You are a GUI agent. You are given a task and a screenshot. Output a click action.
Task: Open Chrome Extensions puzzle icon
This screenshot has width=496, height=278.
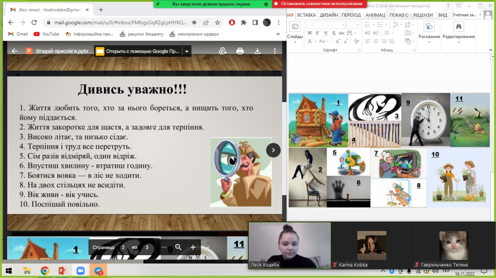(243, 22)
